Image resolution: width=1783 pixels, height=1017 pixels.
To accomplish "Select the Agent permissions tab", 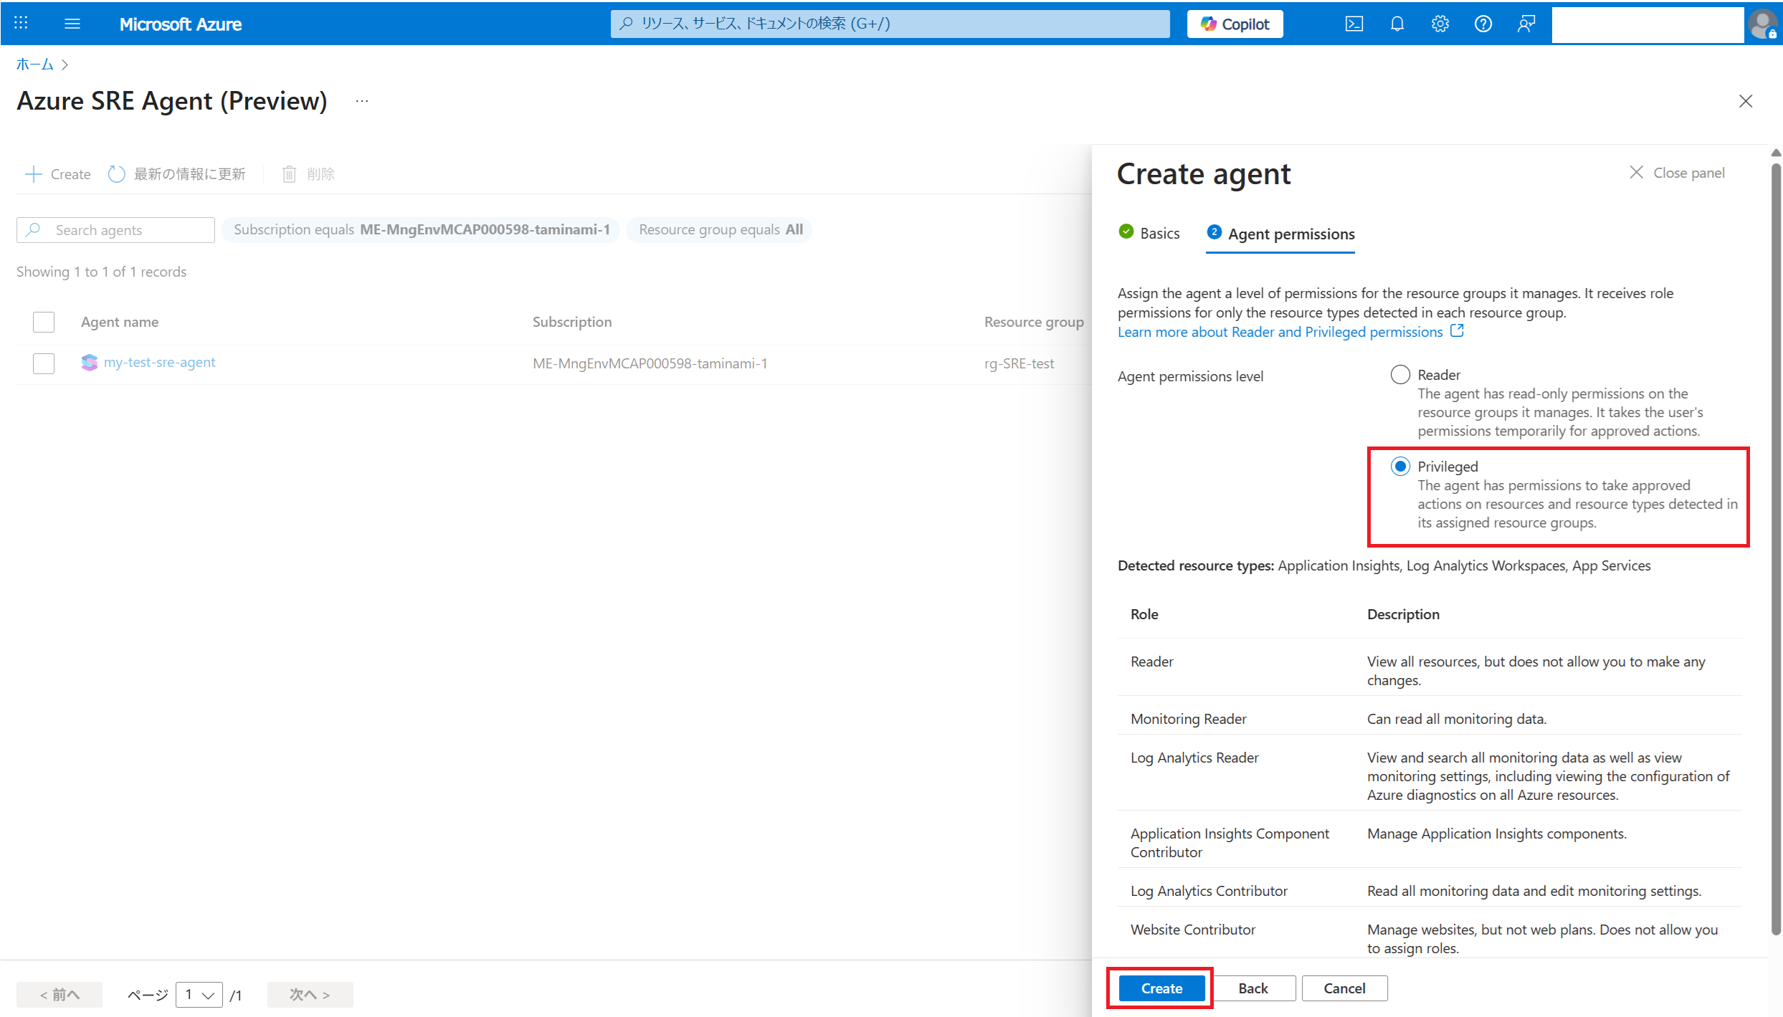I will coord(1280,234).
